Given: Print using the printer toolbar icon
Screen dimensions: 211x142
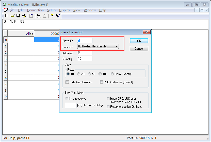Looking at the screenshot, I should [24, 16].
